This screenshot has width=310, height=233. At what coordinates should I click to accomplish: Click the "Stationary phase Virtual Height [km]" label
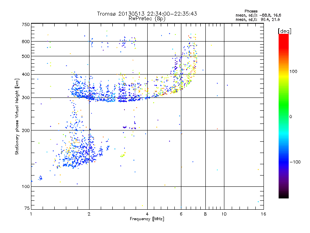click(x=17, y=116)
